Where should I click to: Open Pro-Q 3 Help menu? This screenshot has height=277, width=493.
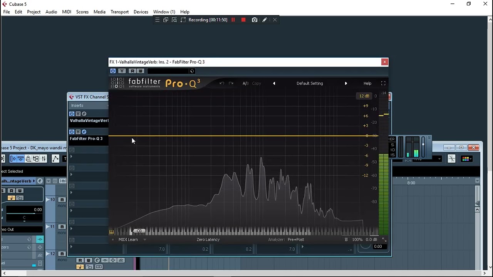click(367, 83)
